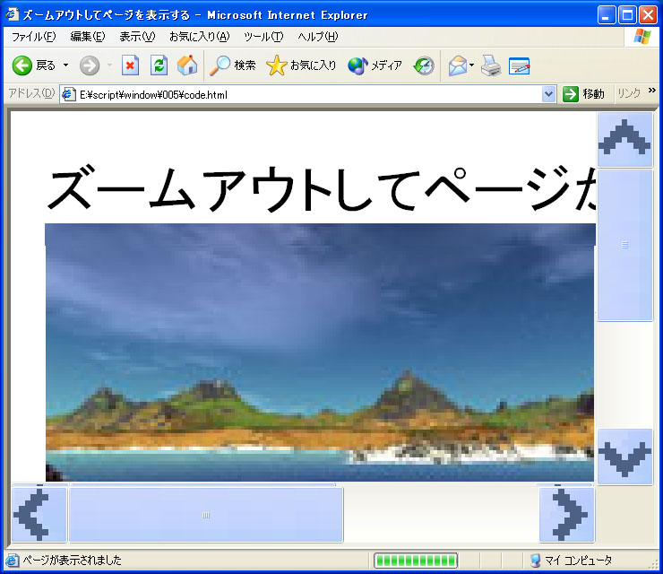
Task: Click the Mail envelope icon
Action: click(x=458, y=65)
